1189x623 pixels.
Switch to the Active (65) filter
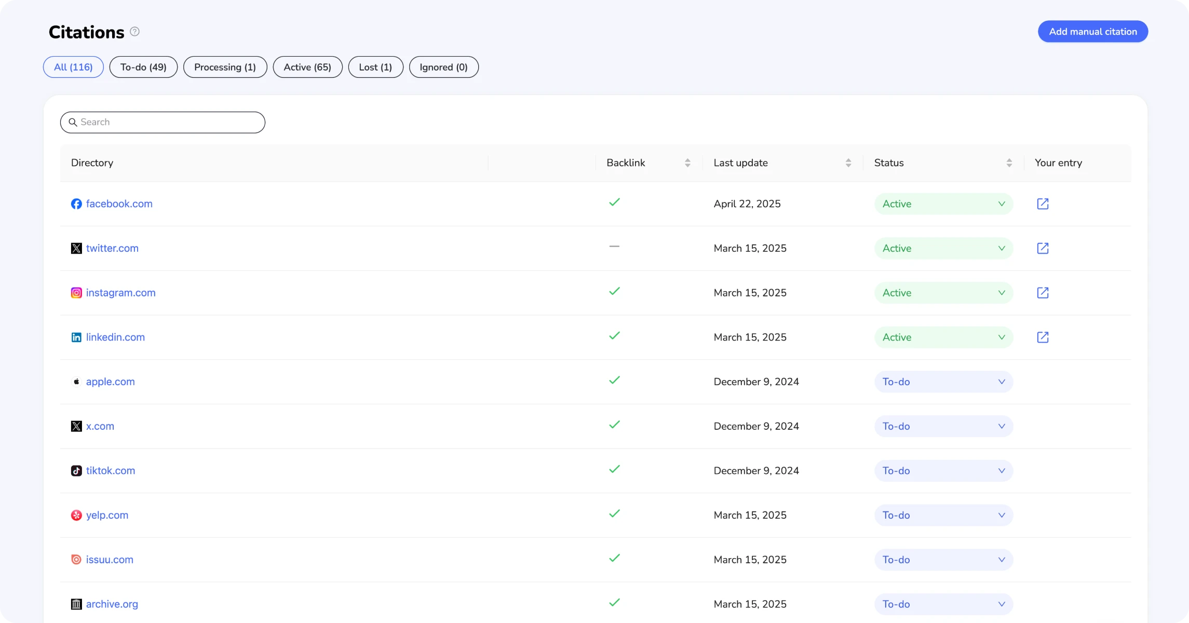pyautogui.click(x=307, y=67)
